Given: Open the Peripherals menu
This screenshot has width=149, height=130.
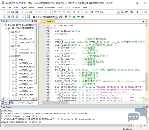Looking at the screenshot, I should pyautogui.click(x=50, y=8).
